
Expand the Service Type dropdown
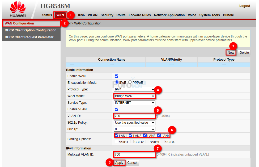point(134,103)
